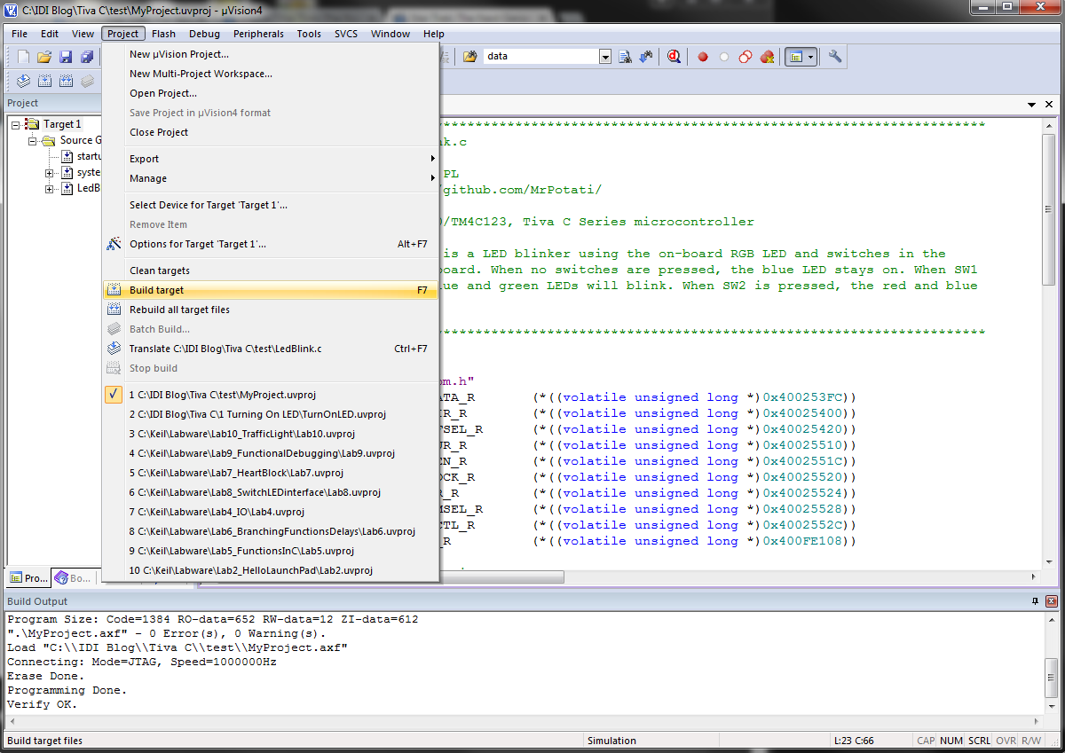Open recent project Lab8_SwitchLEDinterface
Screen dimensions: 1065x753
coord(271,492)
